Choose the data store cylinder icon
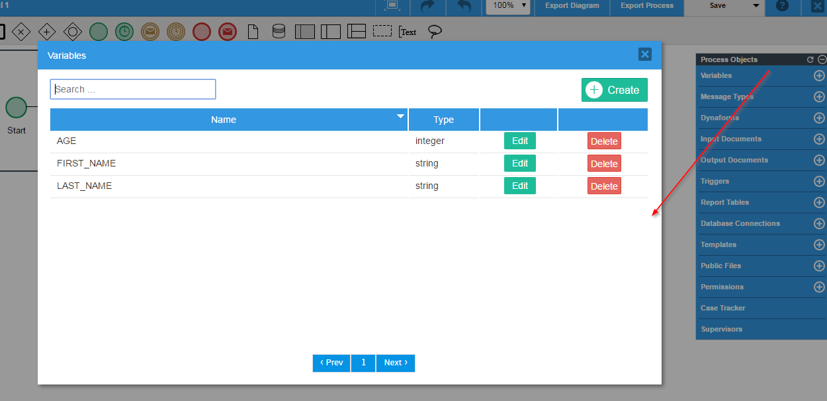 tap(279, 32)
